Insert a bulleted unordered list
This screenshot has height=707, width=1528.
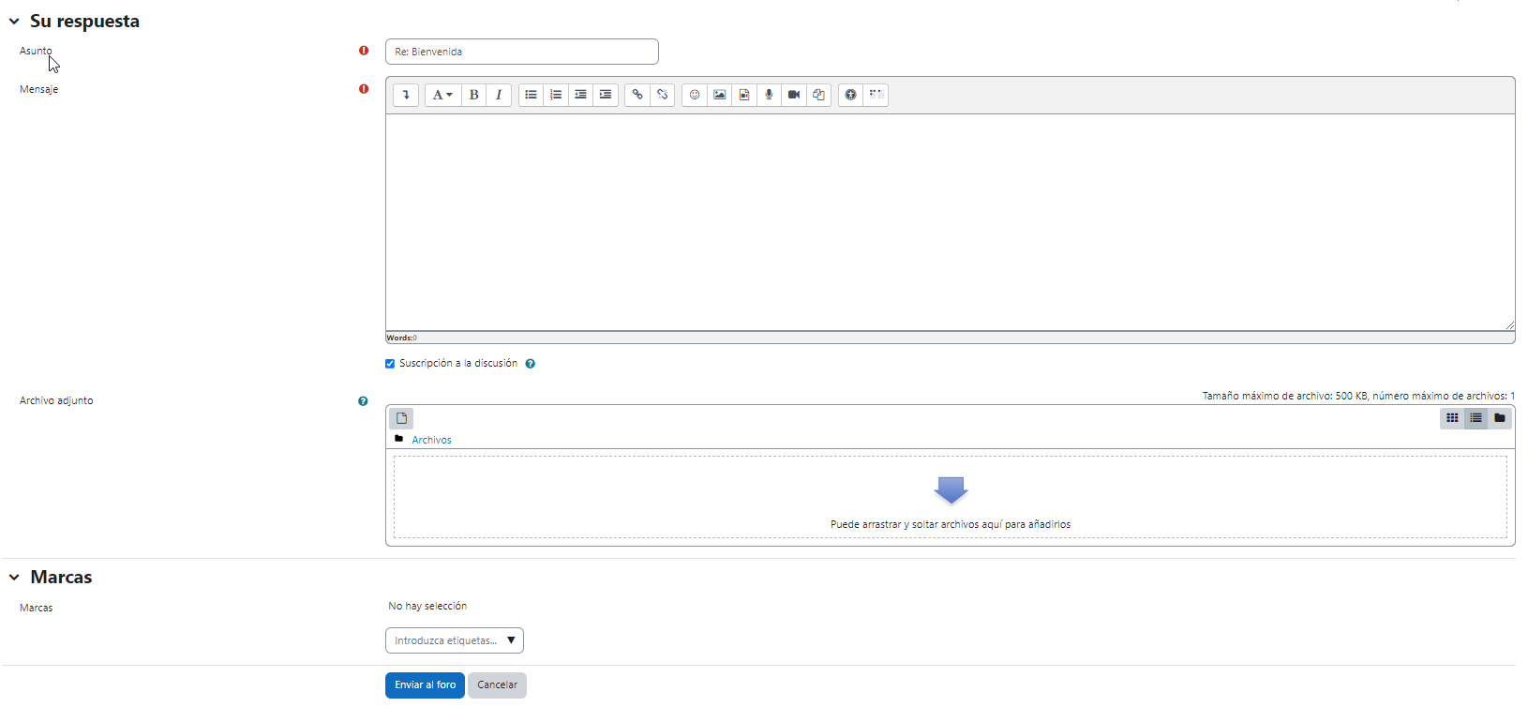[x=532, y=95]
